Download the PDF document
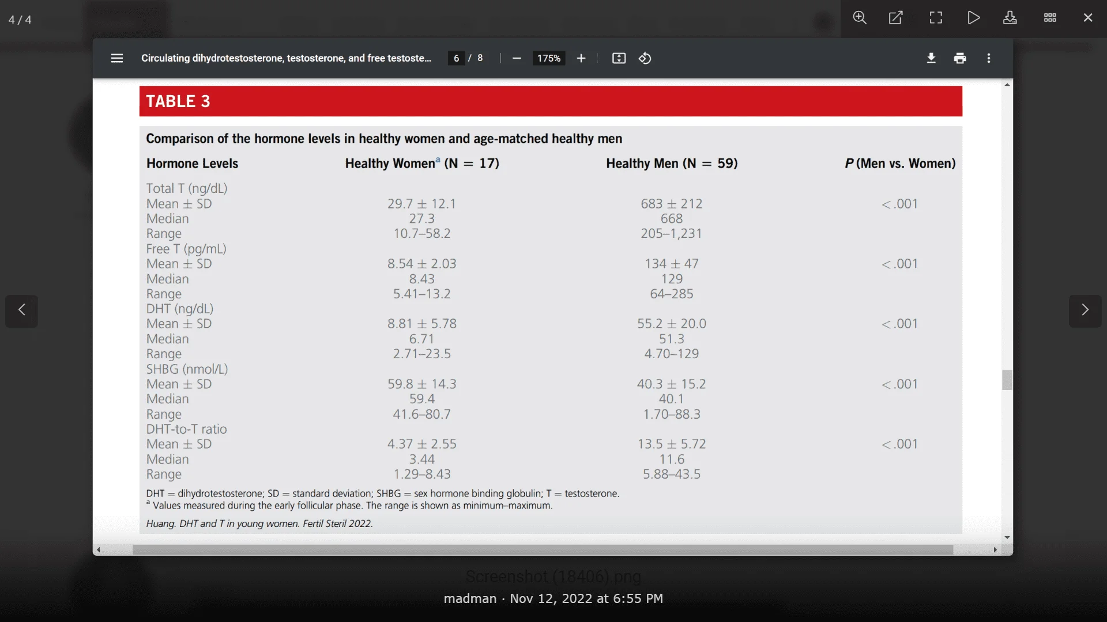Screen dimensions: 1107x622 (931, 58)
